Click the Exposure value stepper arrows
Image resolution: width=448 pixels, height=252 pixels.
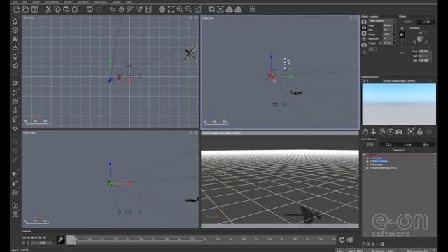[x=394, y=38]
